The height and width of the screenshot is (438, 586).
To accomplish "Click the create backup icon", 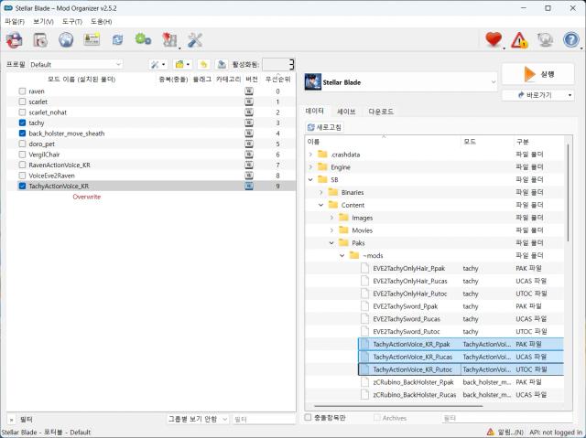I will [x=222, y=65].
